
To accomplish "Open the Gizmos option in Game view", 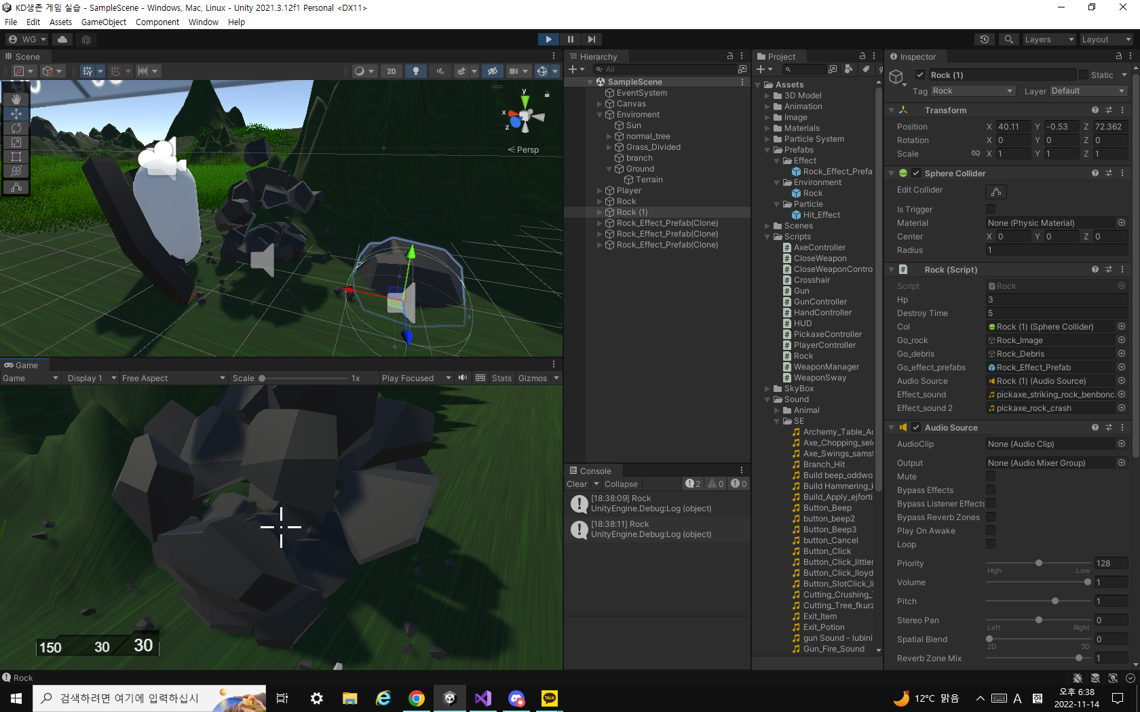I will point(533,378).
